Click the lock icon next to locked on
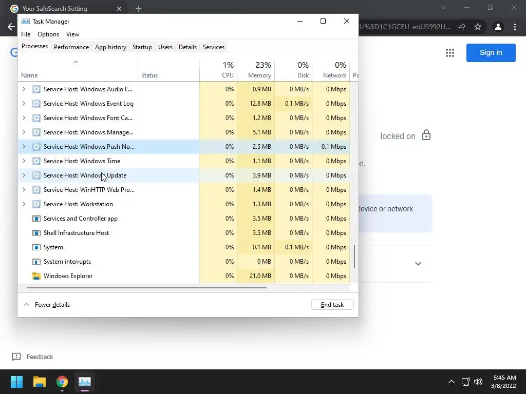The image size is (526, 394). (426, 135)
